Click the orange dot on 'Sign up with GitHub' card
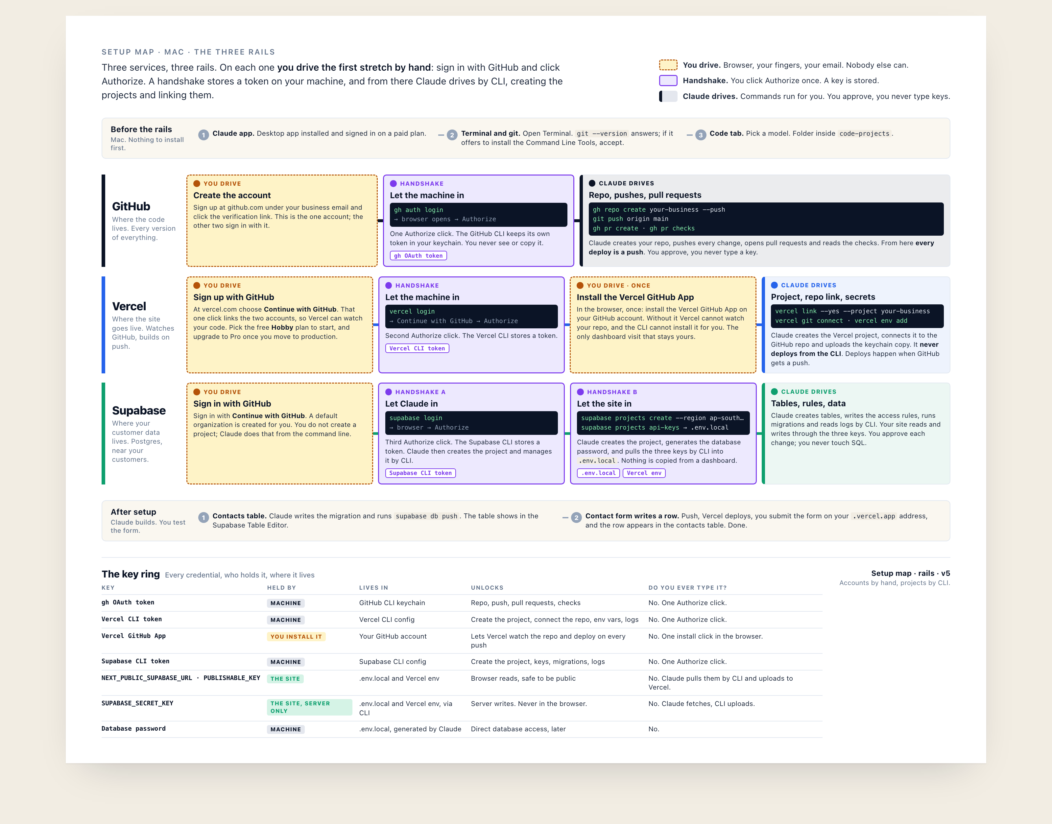The width and height of the screenshot is (1052, 824). coord(197,286)
